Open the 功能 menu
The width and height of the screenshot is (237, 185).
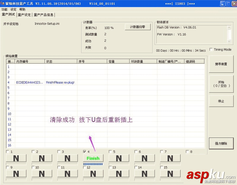click(x=4, y=9)
